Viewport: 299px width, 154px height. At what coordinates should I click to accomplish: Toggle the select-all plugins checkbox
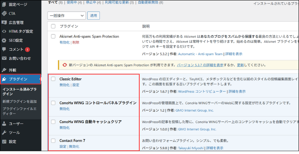click(53, 26)
